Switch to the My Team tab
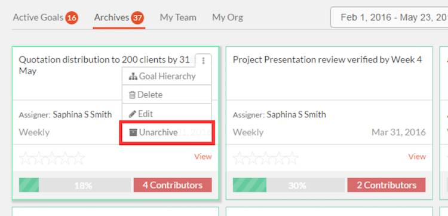Screen dimensions: 448x216 178,18
